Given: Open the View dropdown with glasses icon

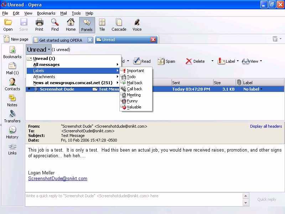Looking at the screenshot, I should [x=252, y=61].
